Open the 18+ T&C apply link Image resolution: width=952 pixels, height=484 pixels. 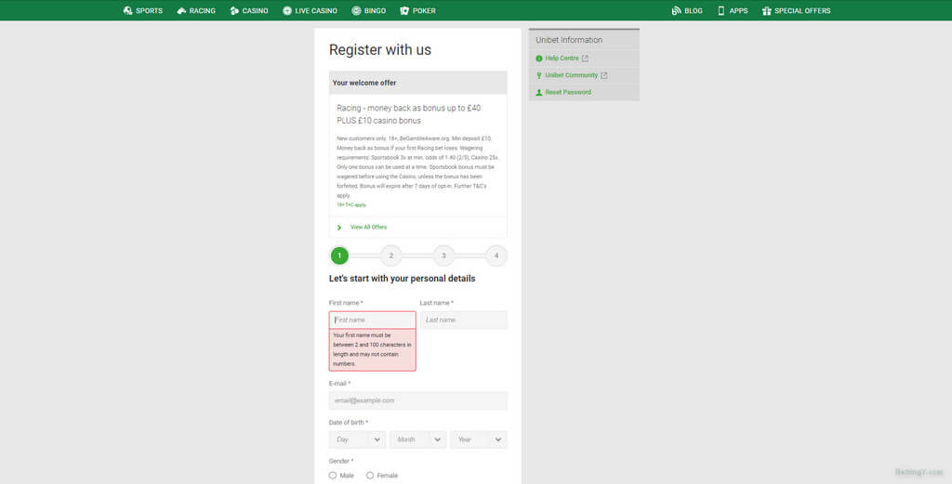351,205
